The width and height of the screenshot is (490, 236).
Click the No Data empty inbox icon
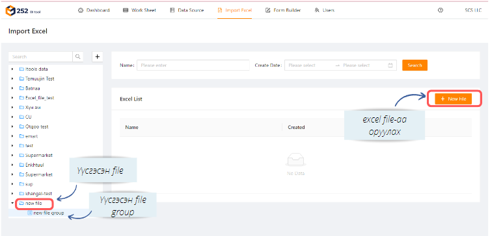tap(295, 159)
